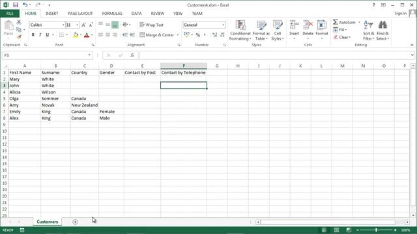Open Conditional Formatting menu

(240, 31)
